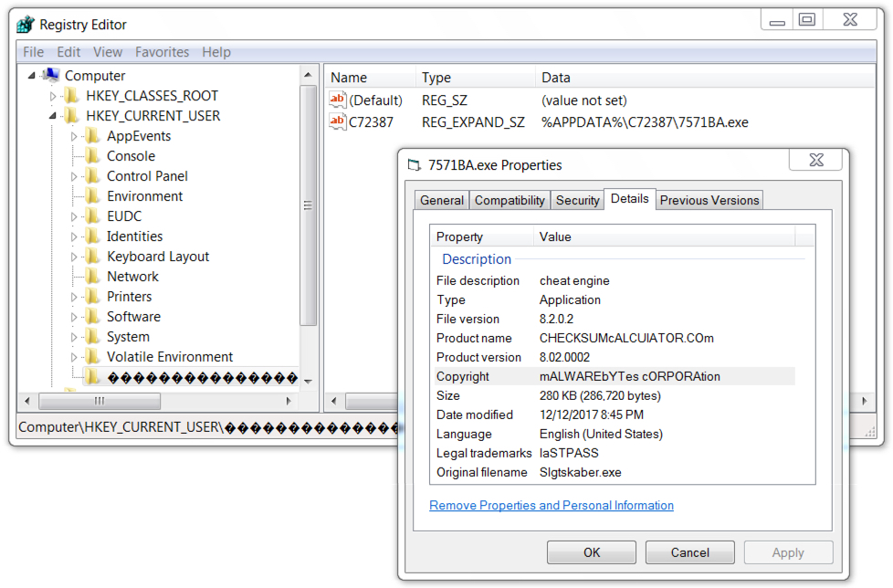Viewport: 893px width, 588px height.
Task: Switch to the Previous Versions tab
Action: pyautogui.click(x=709, y=200)
